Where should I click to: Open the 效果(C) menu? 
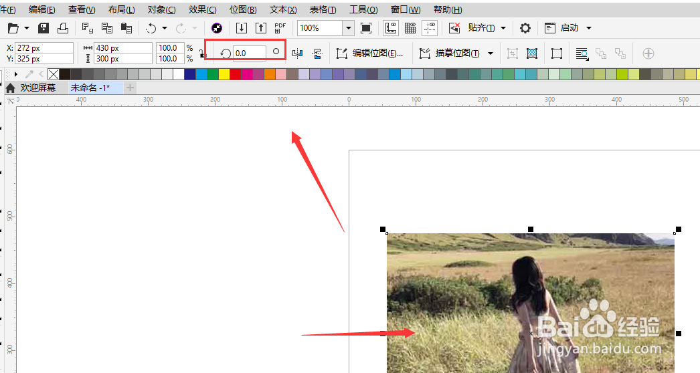202,9
